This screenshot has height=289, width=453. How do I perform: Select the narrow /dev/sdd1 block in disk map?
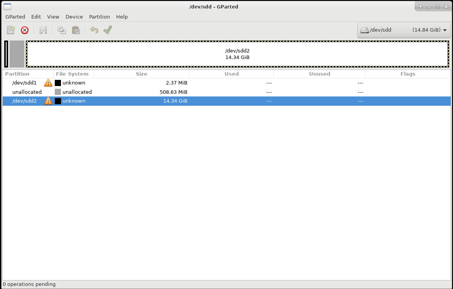click(6, 54)
